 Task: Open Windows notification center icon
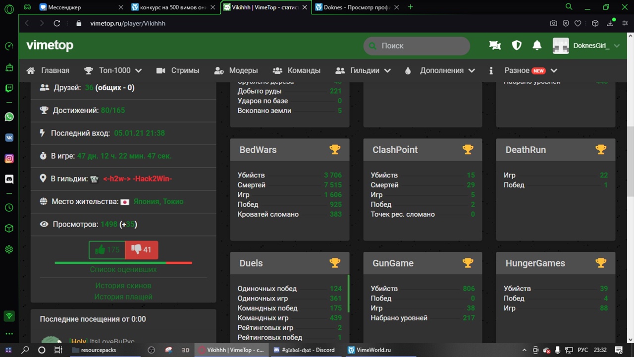coord(619,350)
